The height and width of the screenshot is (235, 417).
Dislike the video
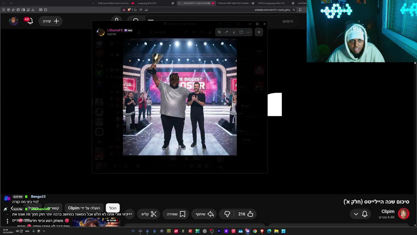pyautogui.click(x=227, y=214)
